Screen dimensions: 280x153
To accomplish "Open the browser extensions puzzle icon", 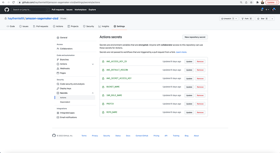I will (x=257, y=2).
